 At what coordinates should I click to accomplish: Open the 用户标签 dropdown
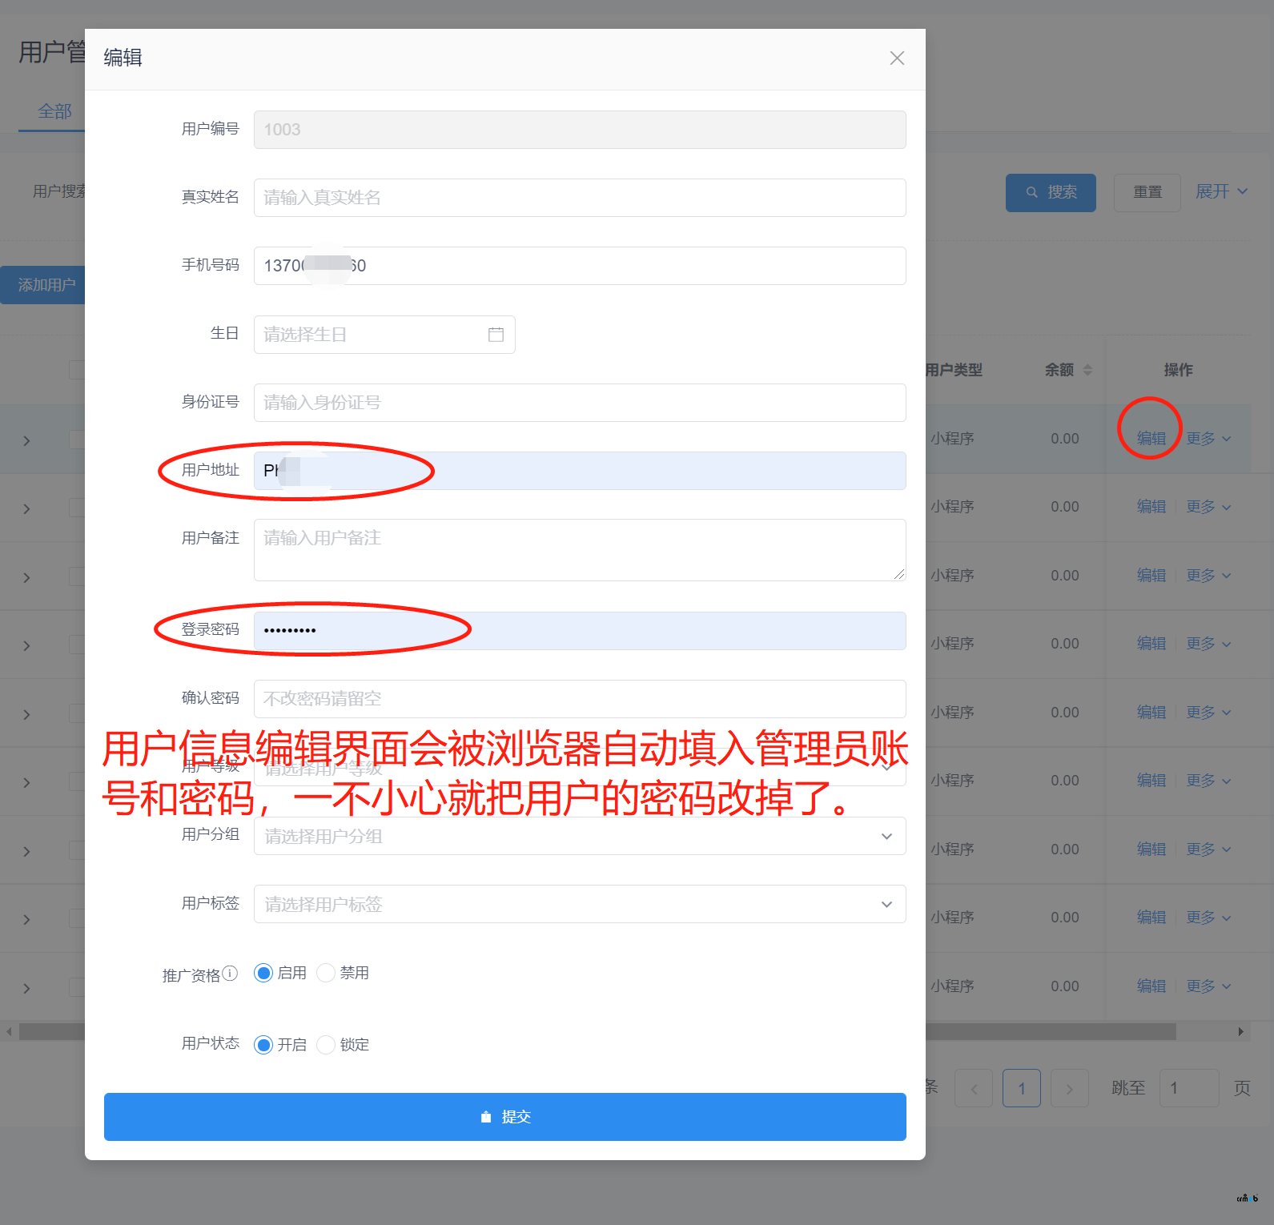click(x=580, y=904)
